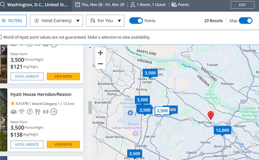This screenshot has width=259, height=160.
Task: Click the filter sliders icon
Action: 4,21
